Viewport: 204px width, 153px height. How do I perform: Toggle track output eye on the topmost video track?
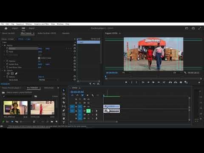click(88, 99)
